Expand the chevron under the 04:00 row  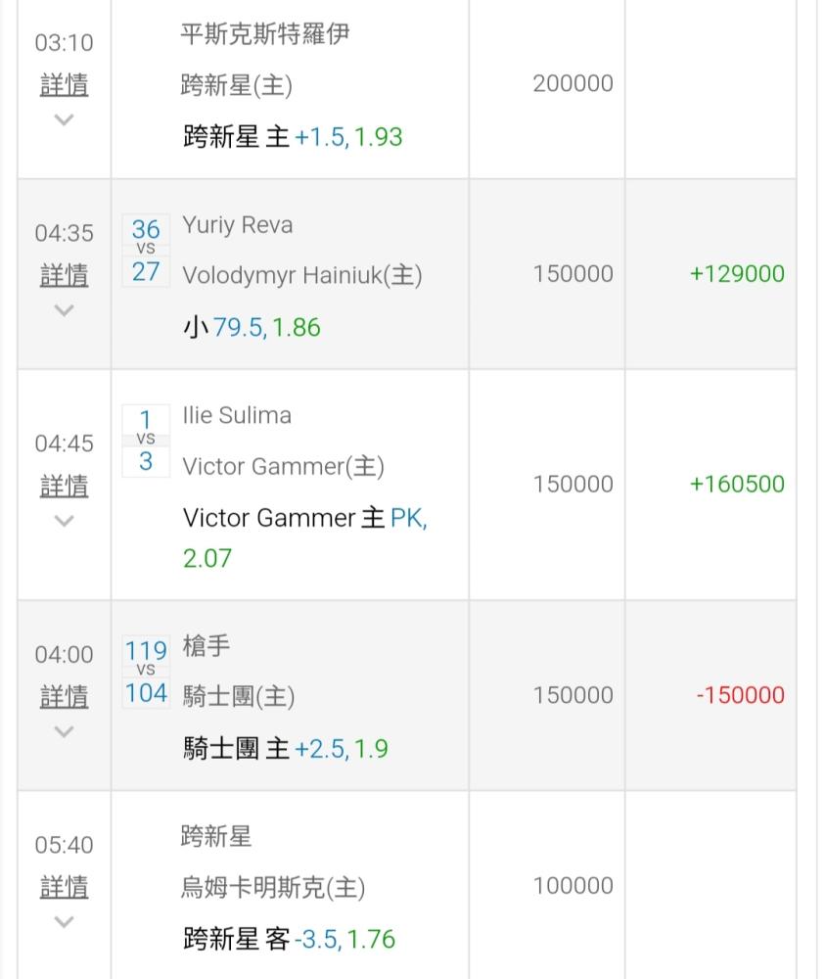65,730
